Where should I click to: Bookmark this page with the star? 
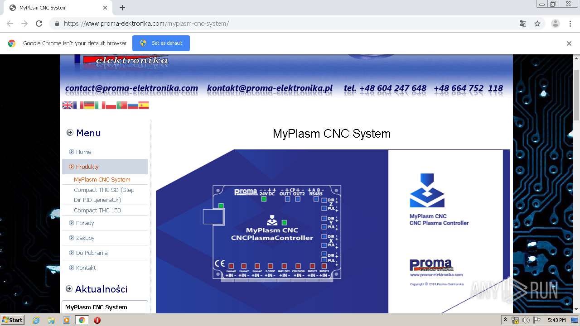click(x=537, y=24)
